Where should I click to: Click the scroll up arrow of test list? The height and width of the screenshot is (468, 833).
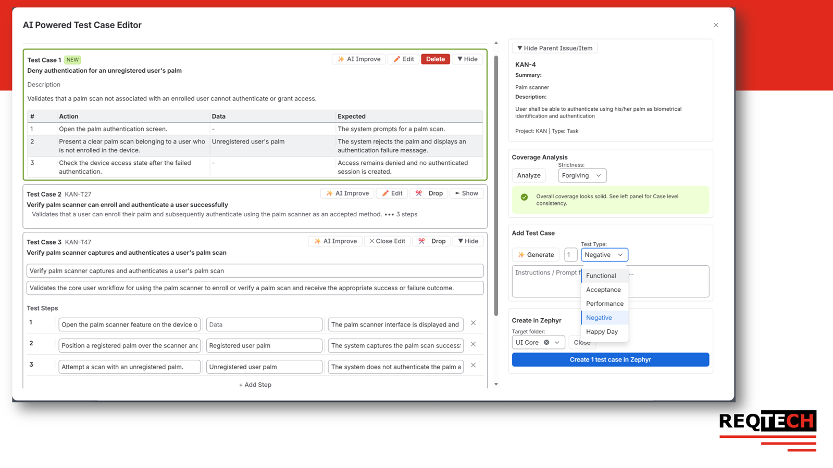pos(496,43)
